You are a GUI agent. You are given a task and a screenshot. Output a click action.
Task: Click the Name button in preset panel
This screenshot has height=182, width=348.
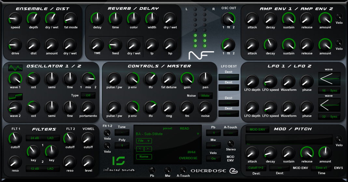[x=144, y=157]
